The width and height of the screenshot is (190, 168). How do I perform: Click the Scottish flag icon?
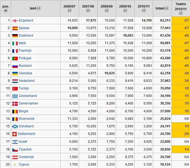click(x=15, y=127)
